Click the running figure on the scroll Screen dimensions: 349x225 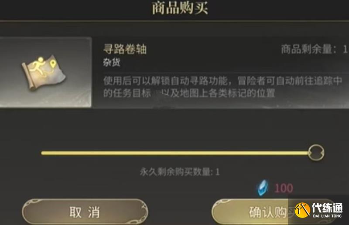(38, 66)
